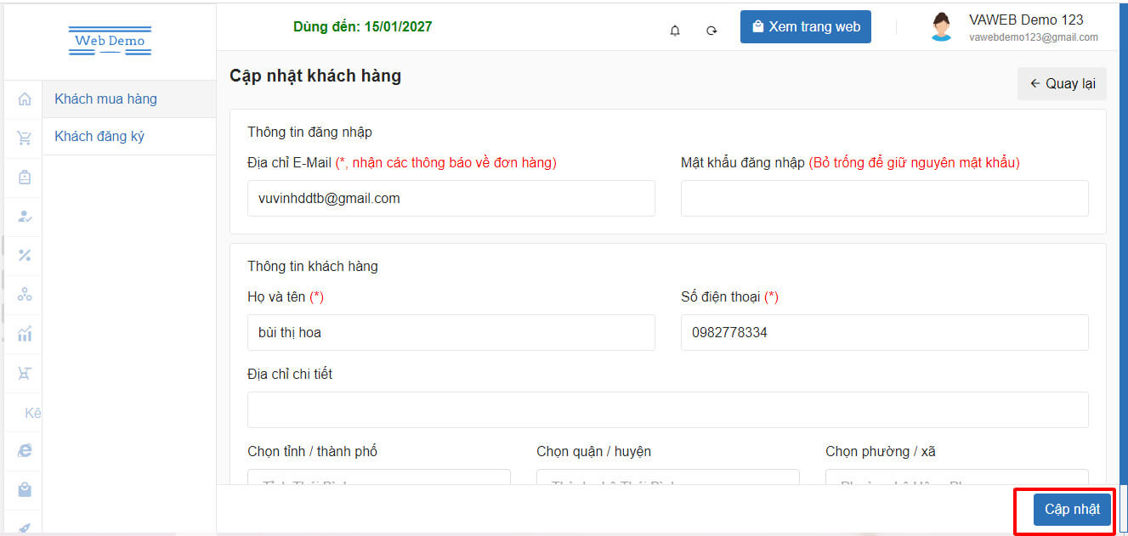1128x536 pixels.
Task: Click the Quay lại back button
Action: tap(1062, 84)
